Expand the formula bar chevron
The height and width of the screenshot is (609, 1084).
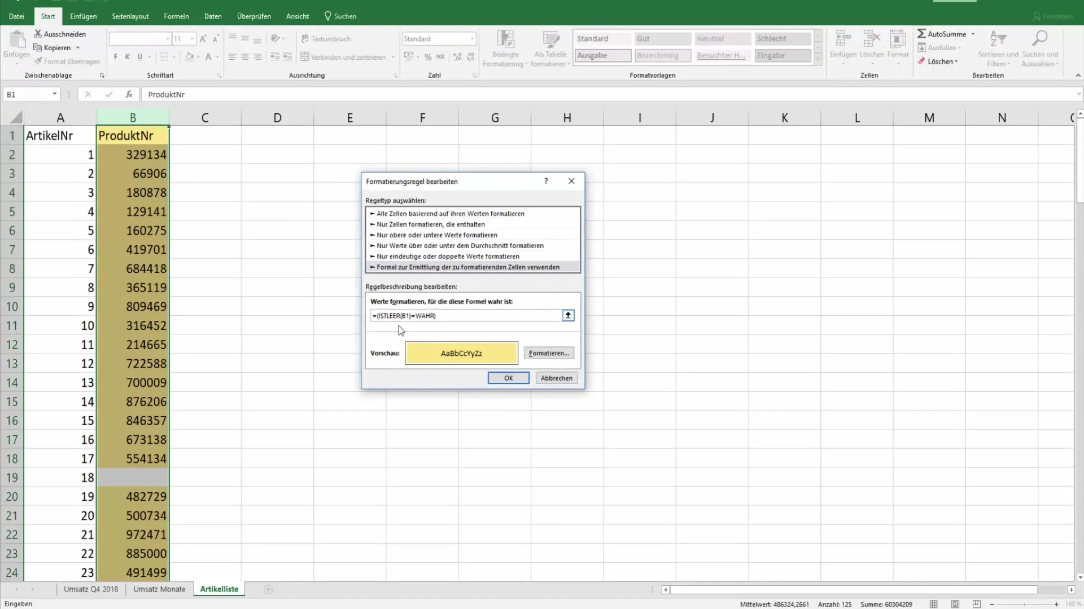click(x=1078, y=94)
